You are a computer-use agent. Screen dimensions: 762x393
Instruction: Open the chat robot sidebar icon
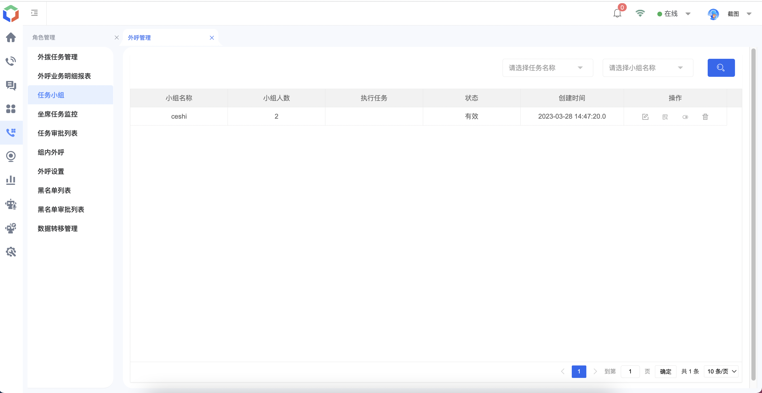tap(11, 228)
